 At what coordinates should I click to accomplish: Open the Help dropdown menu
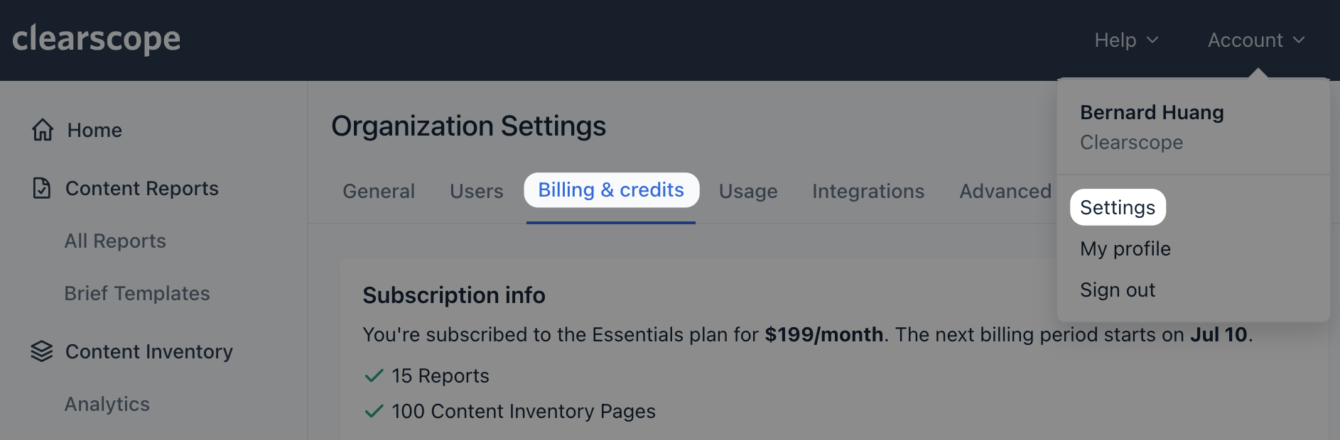point(1125,40)
